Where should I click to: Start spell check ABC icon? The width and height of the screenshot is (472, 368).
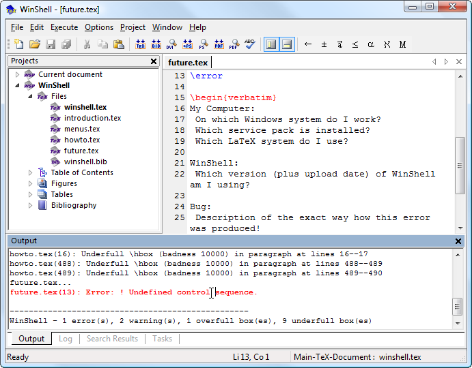[x=250, y=44]
